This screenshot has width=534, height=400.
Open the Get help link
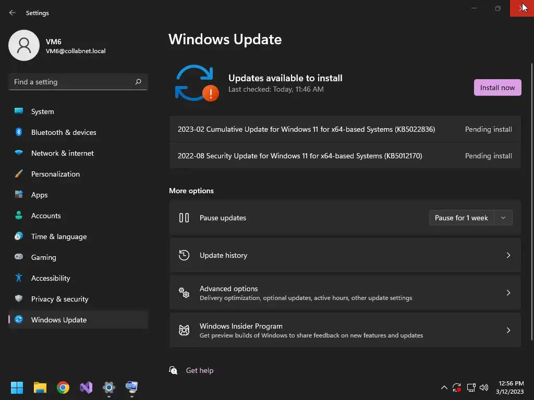(200, 370)
